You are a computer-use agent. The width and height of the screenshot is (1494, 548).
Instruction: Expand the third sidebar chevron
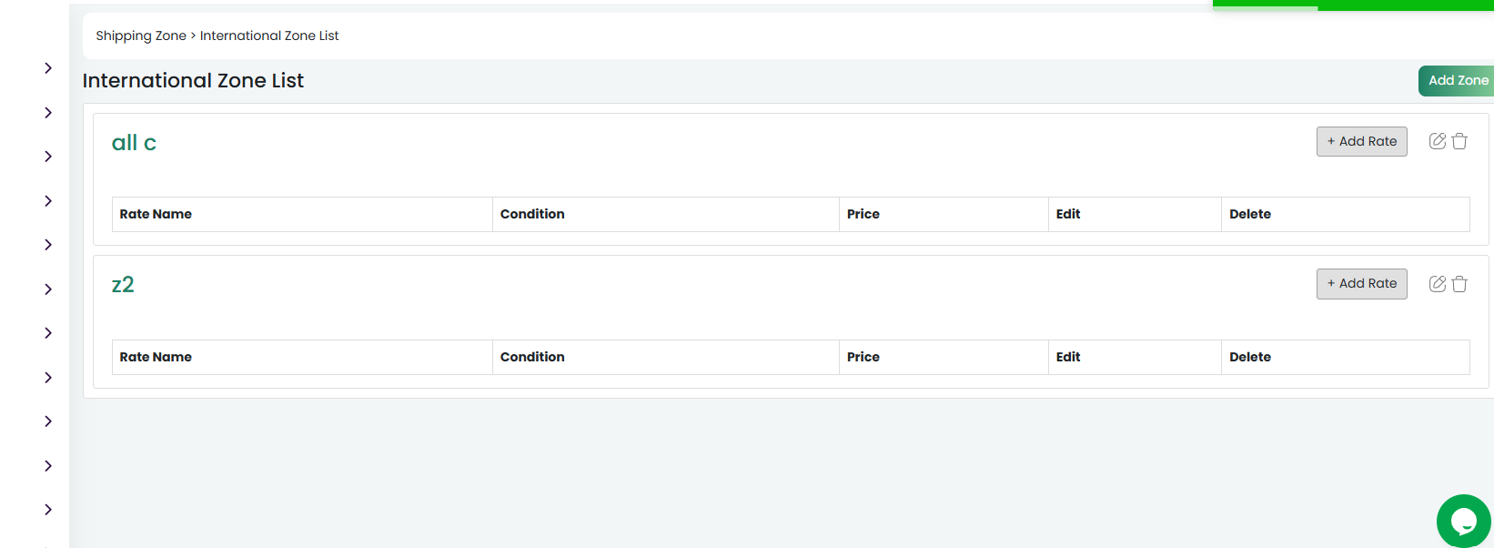[48, 157]
